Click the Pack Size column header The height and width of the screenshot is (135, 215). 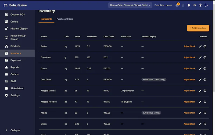coord(126,37)
